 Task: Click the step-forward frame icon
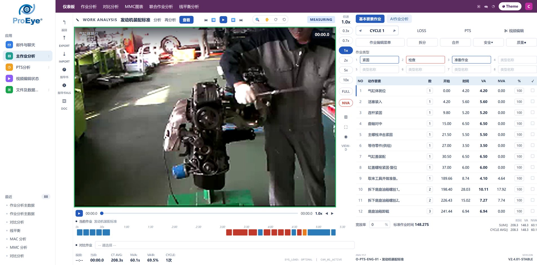233,20
